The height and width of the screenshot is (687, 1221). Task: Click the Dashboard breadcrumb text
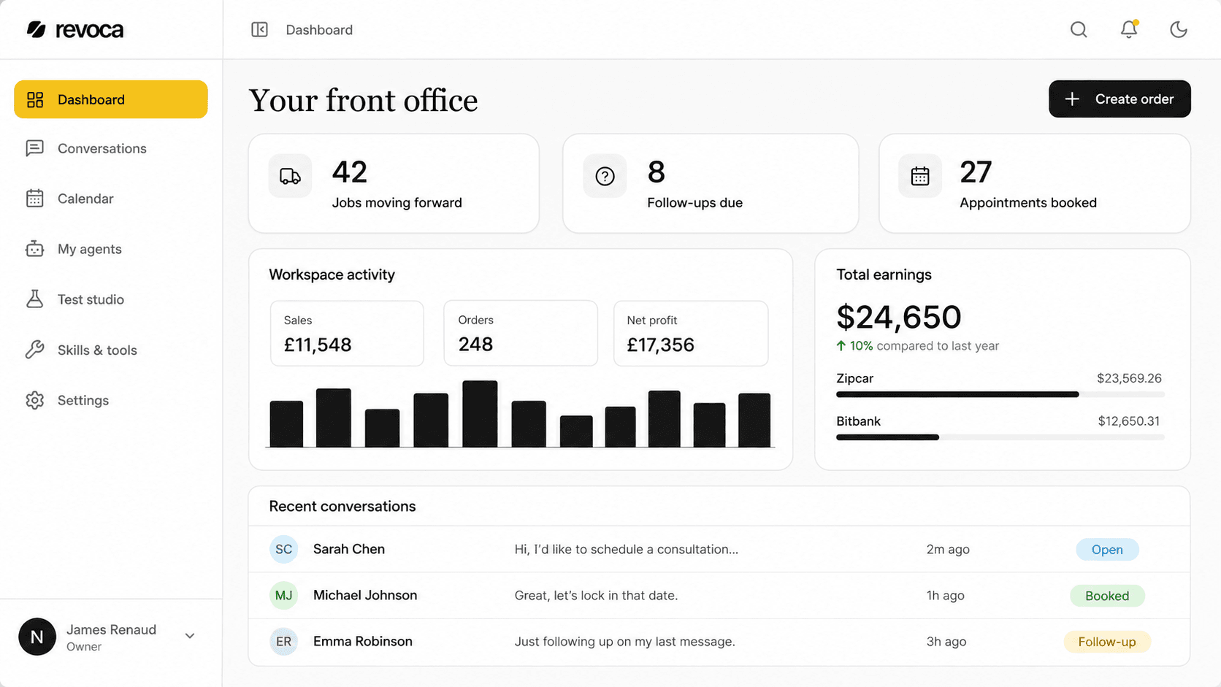click(319, 30)
